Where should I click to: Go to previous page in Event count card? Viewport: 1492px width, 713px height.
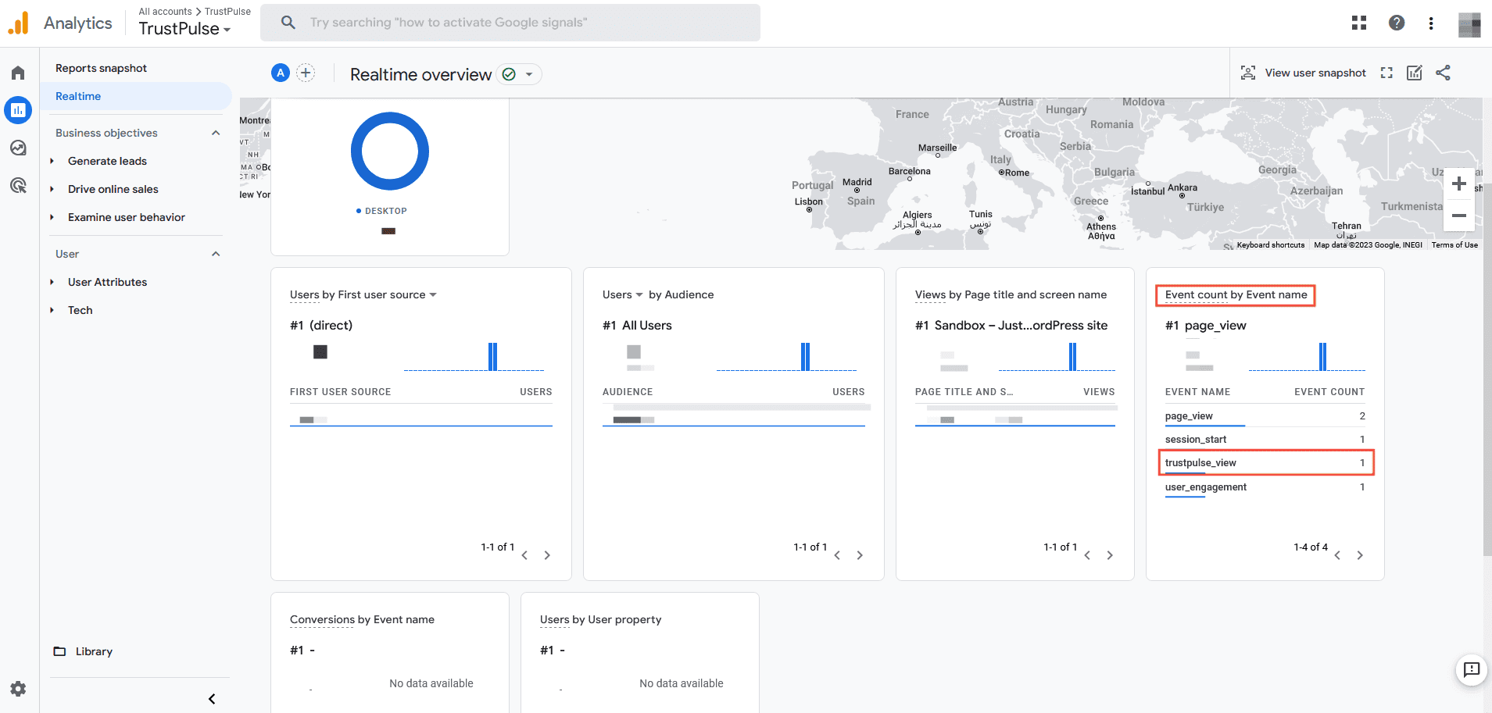pyautogui.click(x=1337, y=555)
